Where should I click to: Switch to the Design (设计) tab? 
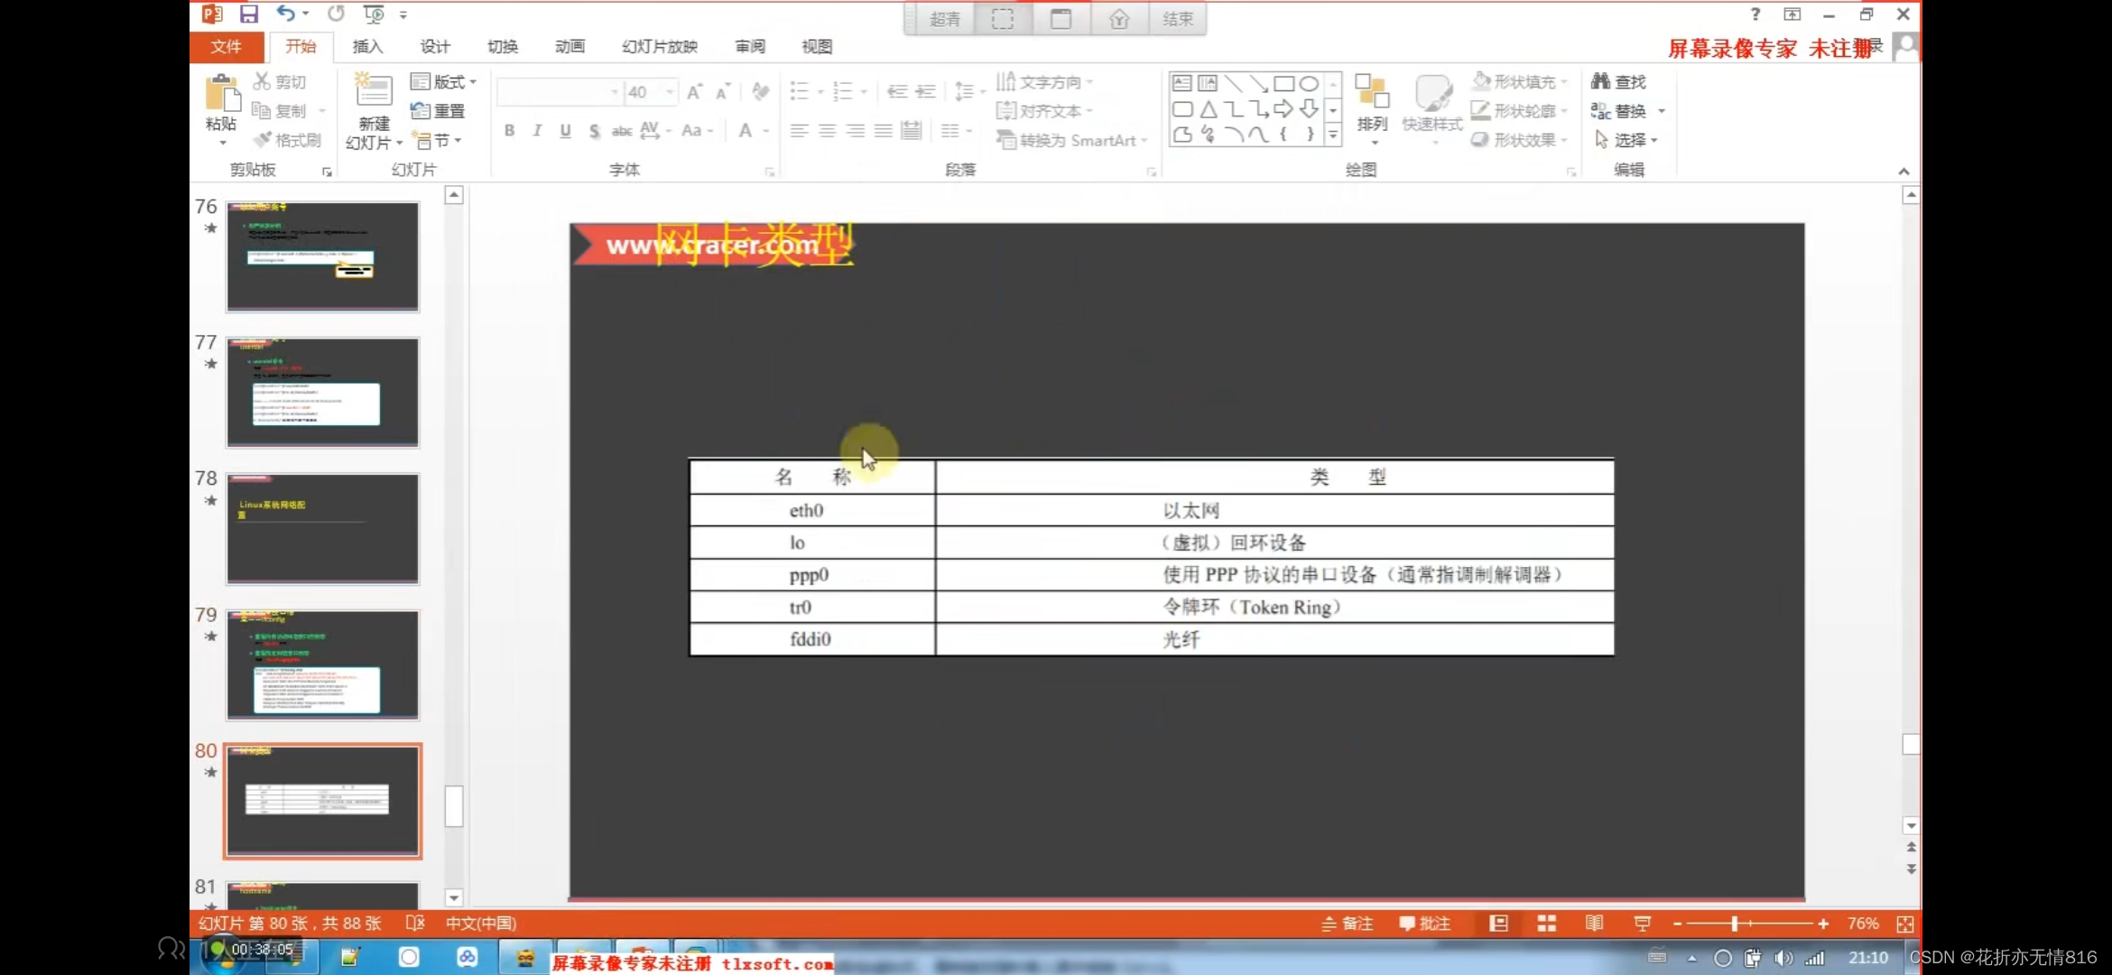point(435,46)
